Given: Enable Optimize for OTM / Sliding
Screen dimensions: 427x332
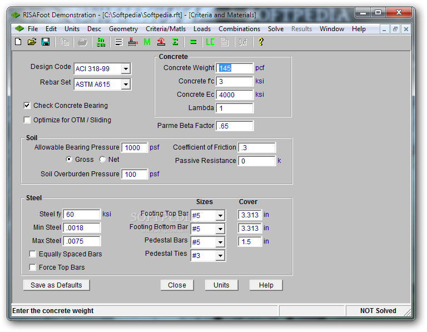Looking at the screenshot, I should point(27,120).
